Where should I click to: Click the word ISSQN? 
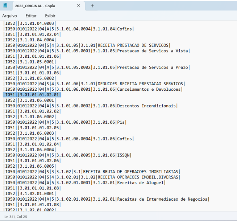click(x=124, y=155)
